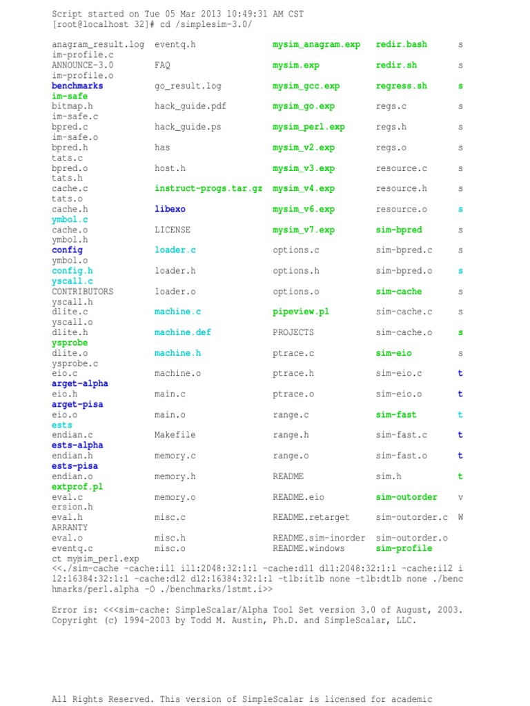Click the file name 'go_result.log'

tap(188, 86)
